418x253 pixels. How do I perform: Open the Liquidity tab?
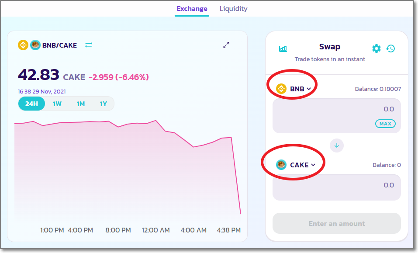click(x=233, y=9)
